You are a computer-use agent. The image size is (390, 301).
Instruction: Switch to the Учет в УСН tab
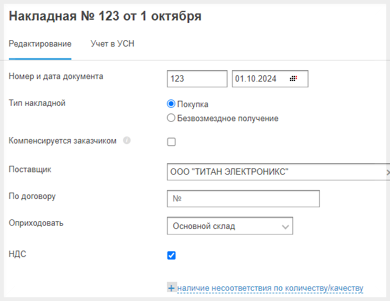click(x=112, y=44)
